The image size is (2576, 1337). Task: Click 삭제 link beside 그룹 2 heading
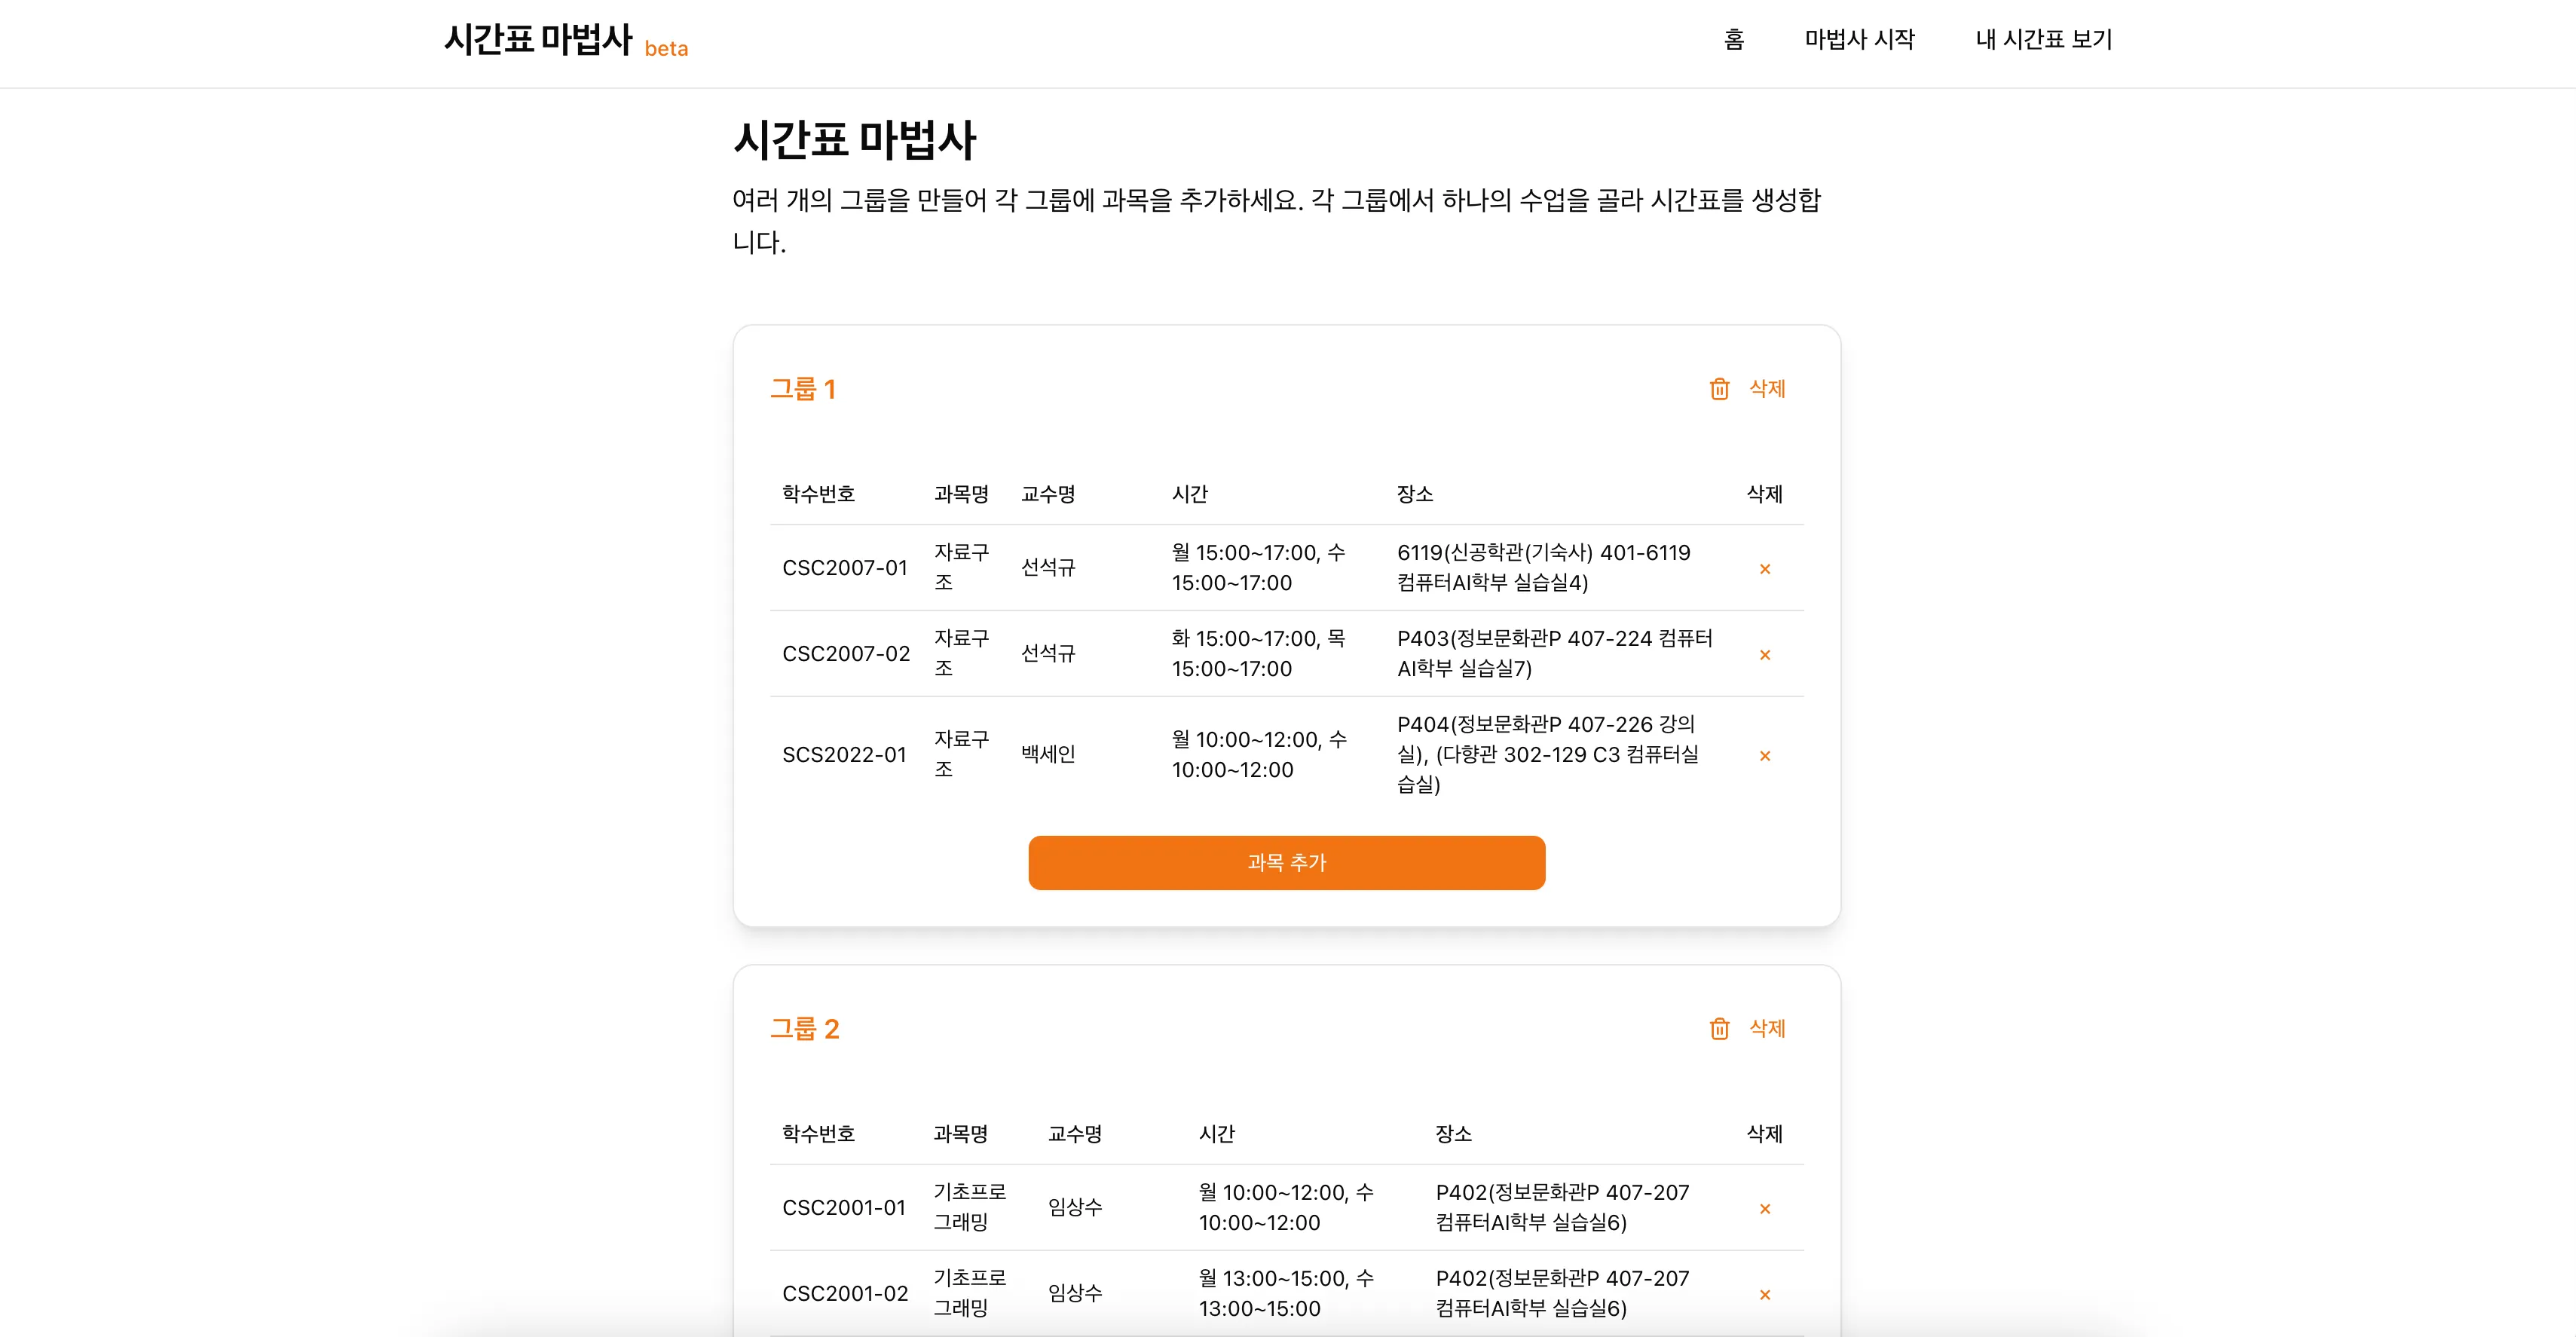click(x=1767, y=1028)
